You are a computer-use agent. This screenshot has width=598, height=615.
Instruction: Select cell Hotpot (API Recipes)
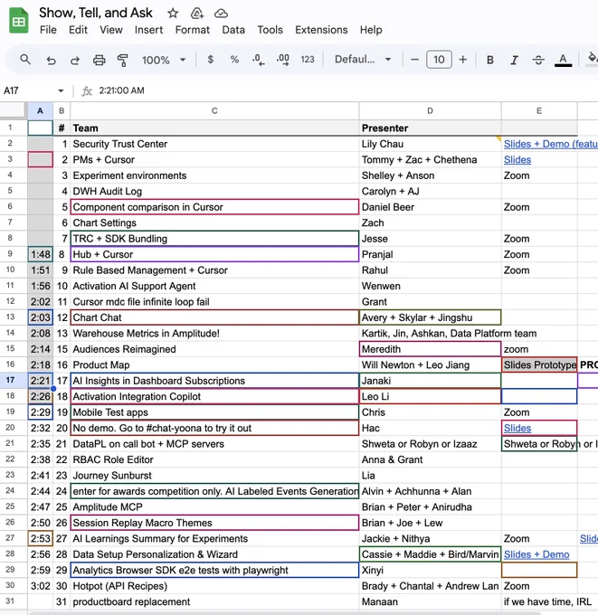pos(214,586)
